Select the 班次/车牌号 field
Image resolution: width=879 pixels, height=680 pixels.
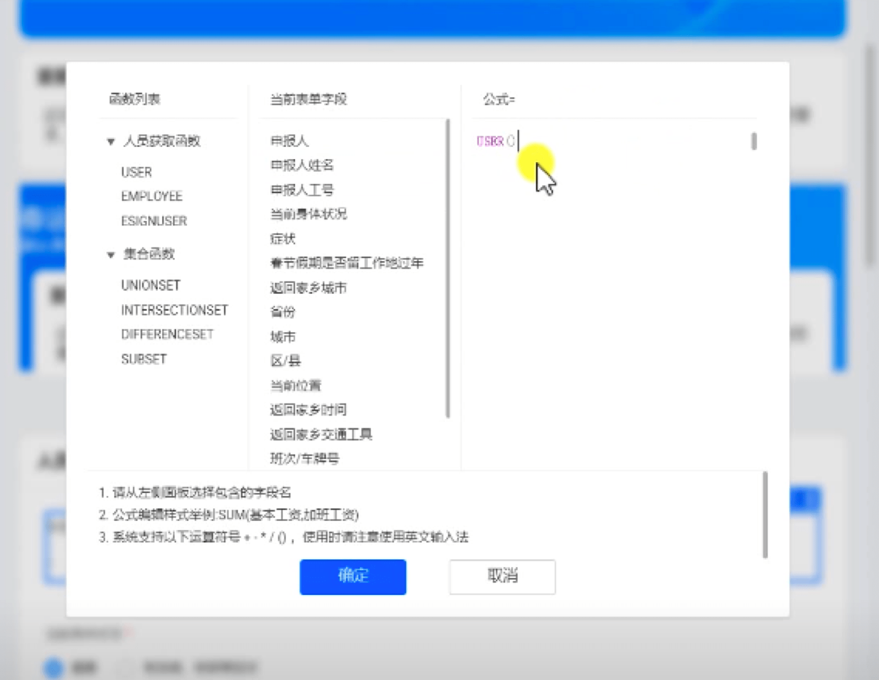[x=305, y=459]
